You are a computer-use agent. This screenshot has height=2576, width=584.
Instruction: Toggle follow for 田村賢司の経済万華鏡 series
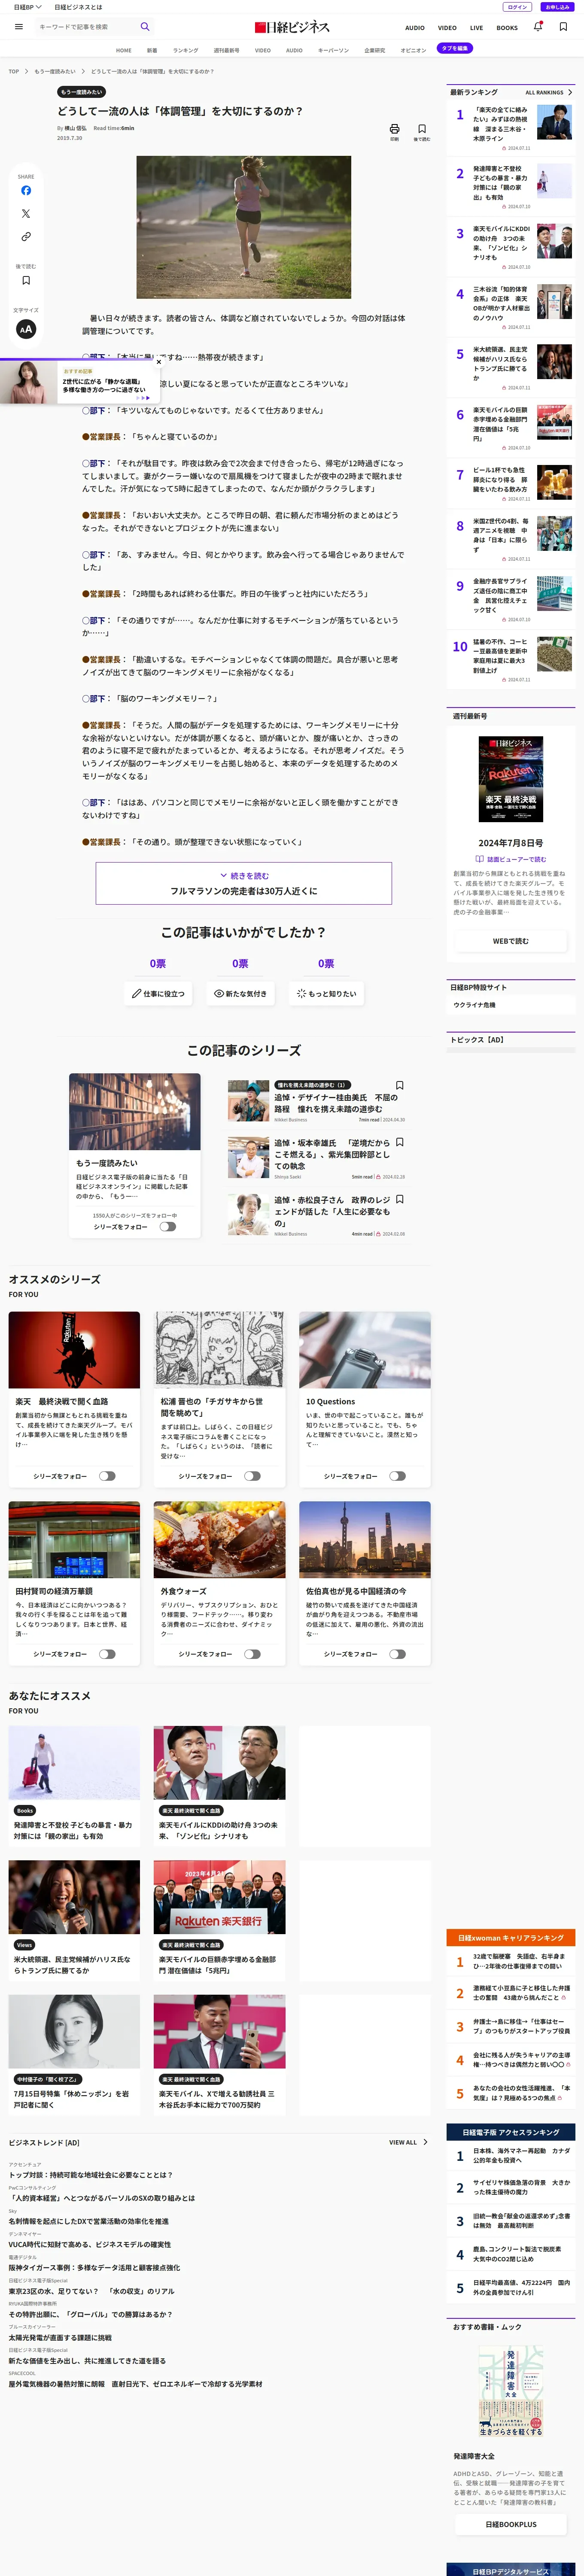tap(107, 1654)
